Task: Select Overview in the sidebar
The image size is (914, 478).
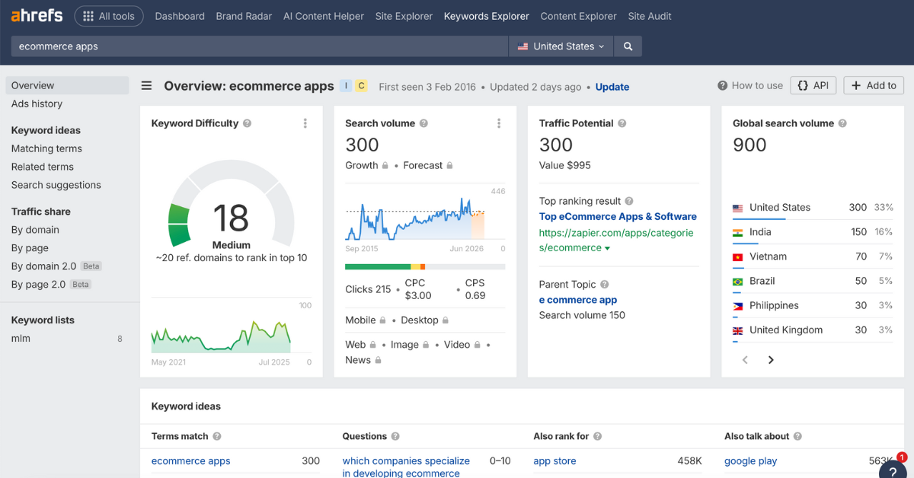Action: (x=67, y=85)
